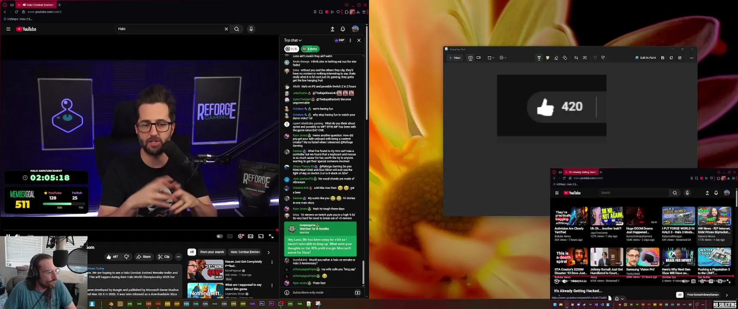This screenshot has width=738, height=309.
Task: Select From SomeOrdinaryGamers chip
Action: (703, 295)
